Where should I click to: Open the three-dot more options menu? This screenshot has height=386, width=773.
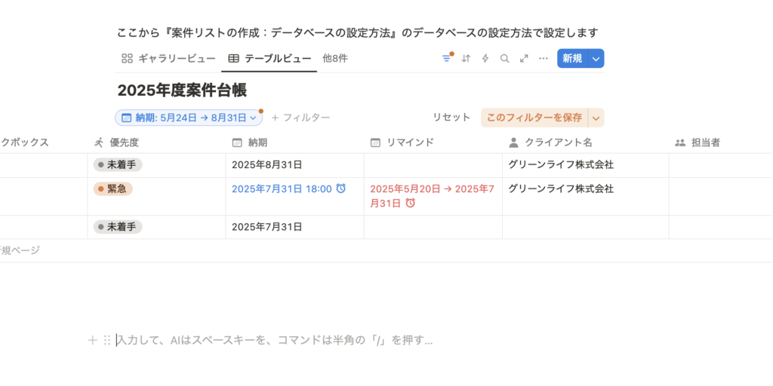pos(544,58)
